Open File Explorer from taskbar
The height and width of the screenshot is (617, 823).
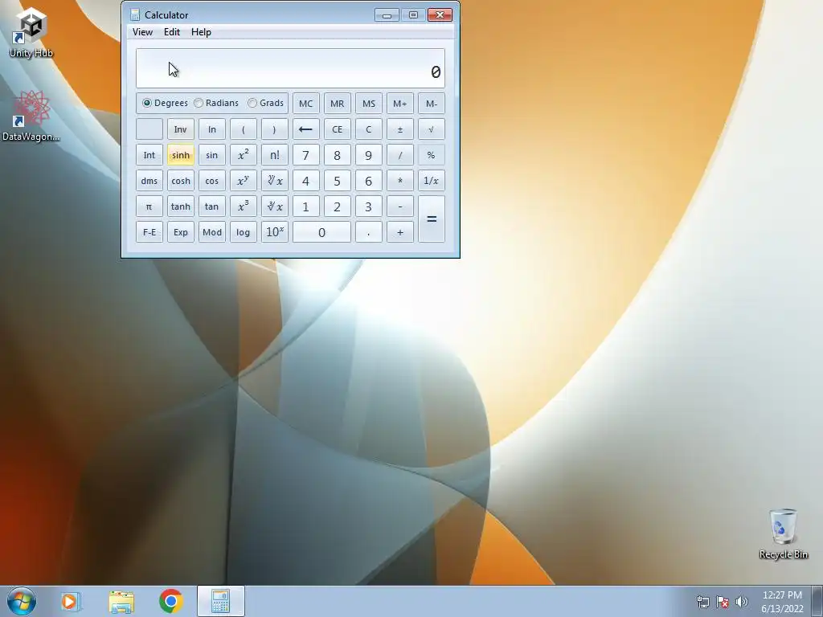click(121, 601)
